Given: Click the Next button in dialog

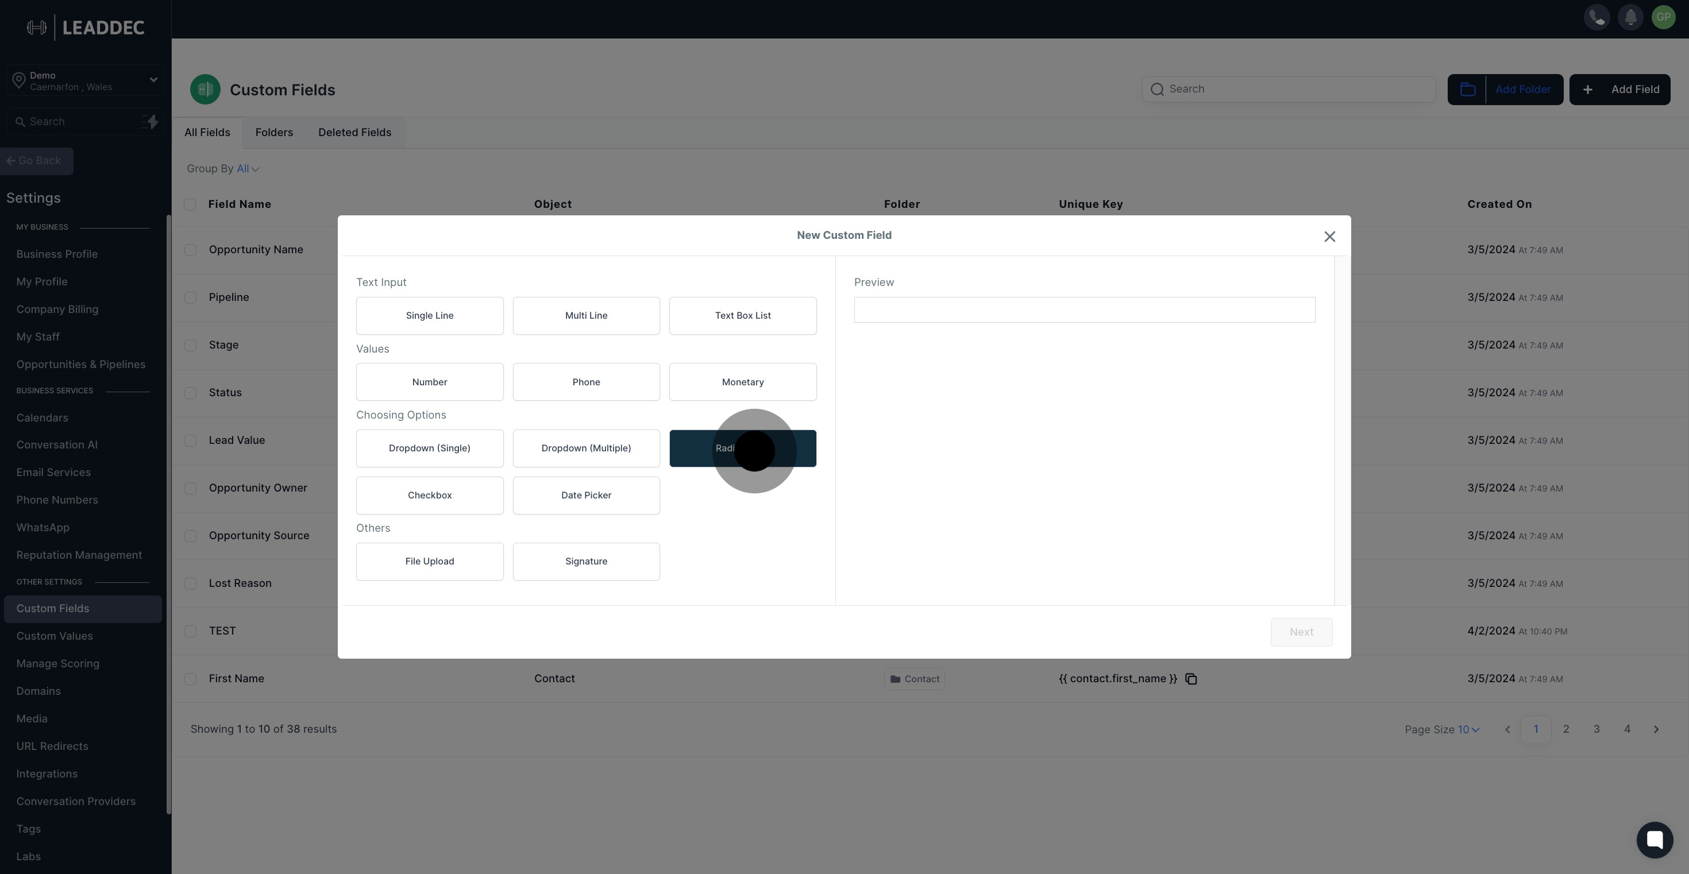Looking at the screenshot, I should (1301, 632).
